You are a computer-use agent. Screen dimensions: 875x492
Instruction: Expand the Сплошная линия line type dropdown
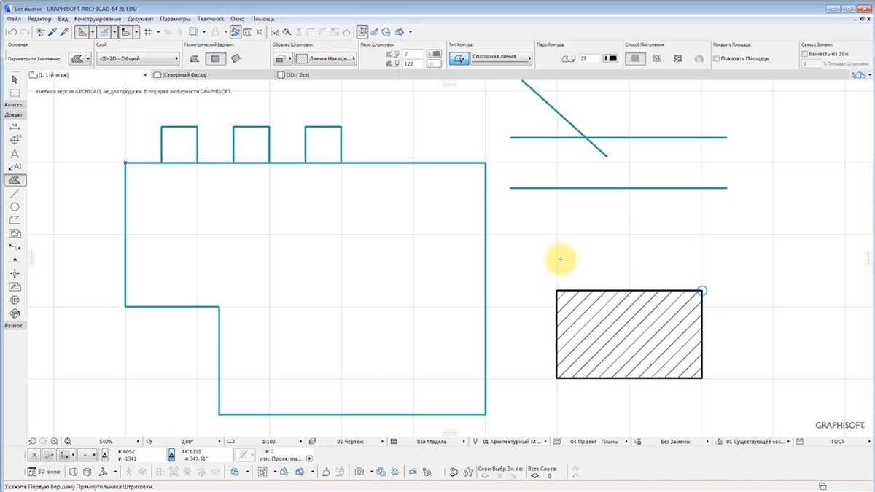pyautogui.click(x=501, y=57)
